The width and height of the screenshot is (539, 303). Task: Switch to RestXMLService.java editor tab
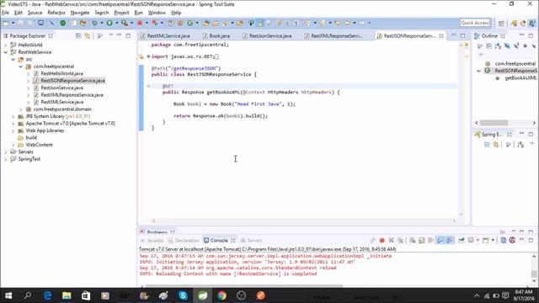coord(168,35)
